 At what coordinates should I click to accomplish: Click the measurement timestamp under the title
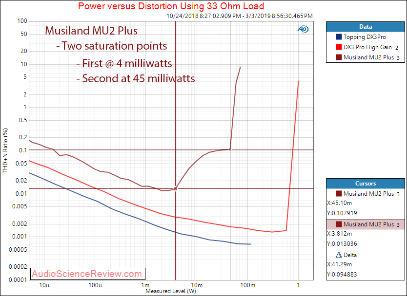tap(240, 16)
